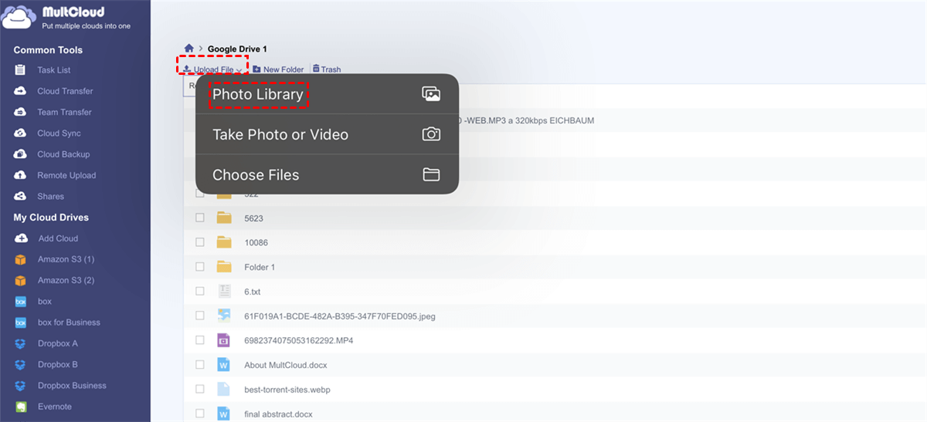
Task: Click the text file icon for 6.txt
Action: coord(224,291)
